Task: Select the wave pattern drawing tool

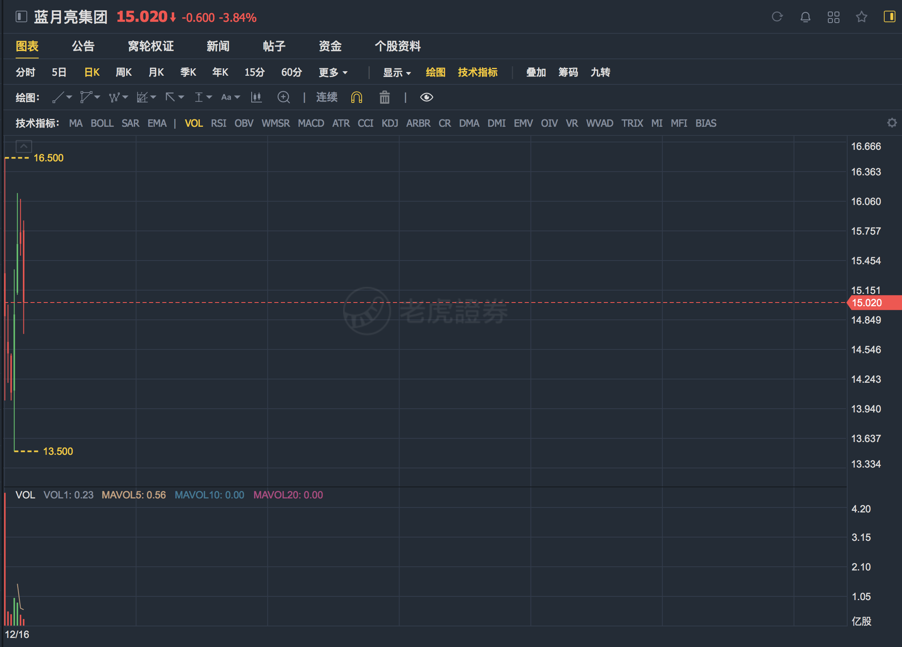Action: click(114, 98)
